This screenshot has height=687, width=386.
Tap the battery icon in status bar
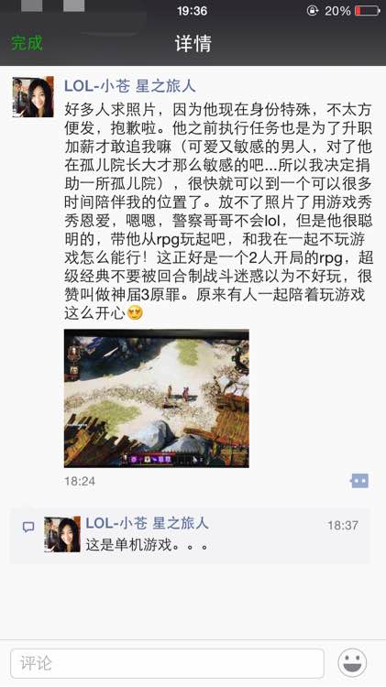click(x=367, y=10)
